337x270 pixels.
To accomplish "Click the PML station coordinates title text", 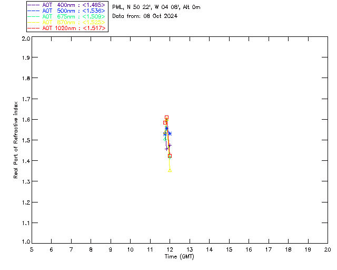I will [x=156, y=7].
